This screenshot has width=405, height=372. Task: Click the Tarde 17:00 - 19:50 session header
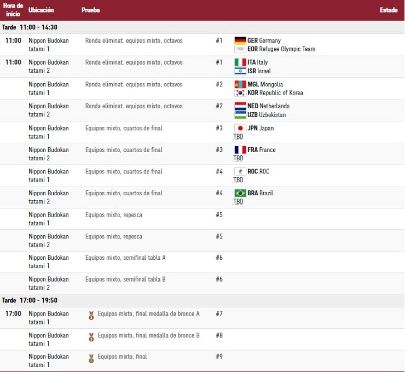point(30,300)
